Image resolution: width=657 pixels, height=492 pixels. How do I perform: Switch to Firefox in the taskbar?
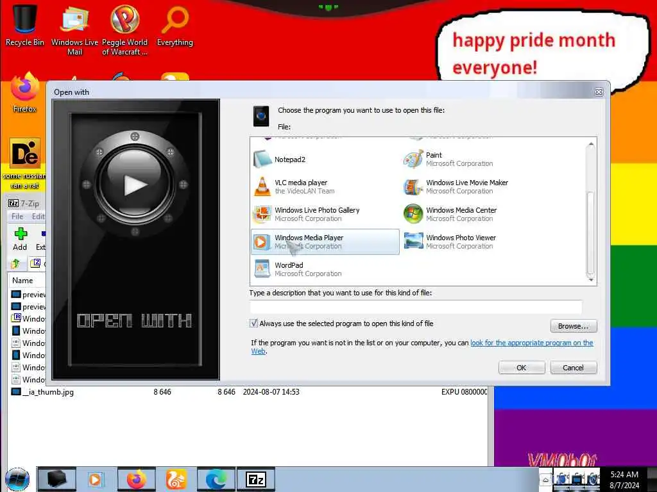point(136,479)
